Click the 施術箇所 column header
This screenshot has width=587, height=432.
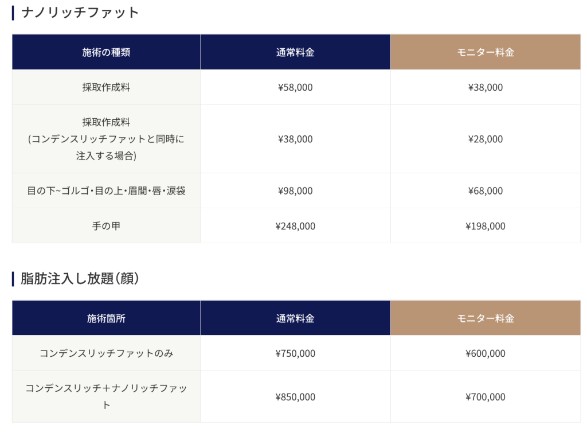106,318
